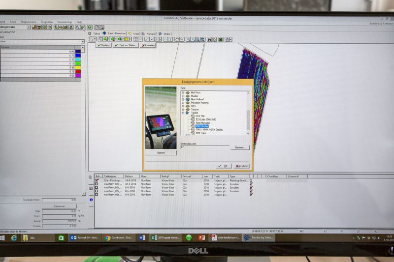Viewport: 394px width, 262px height.
Task: Click the Opslaan button
Action: (103, 45)
